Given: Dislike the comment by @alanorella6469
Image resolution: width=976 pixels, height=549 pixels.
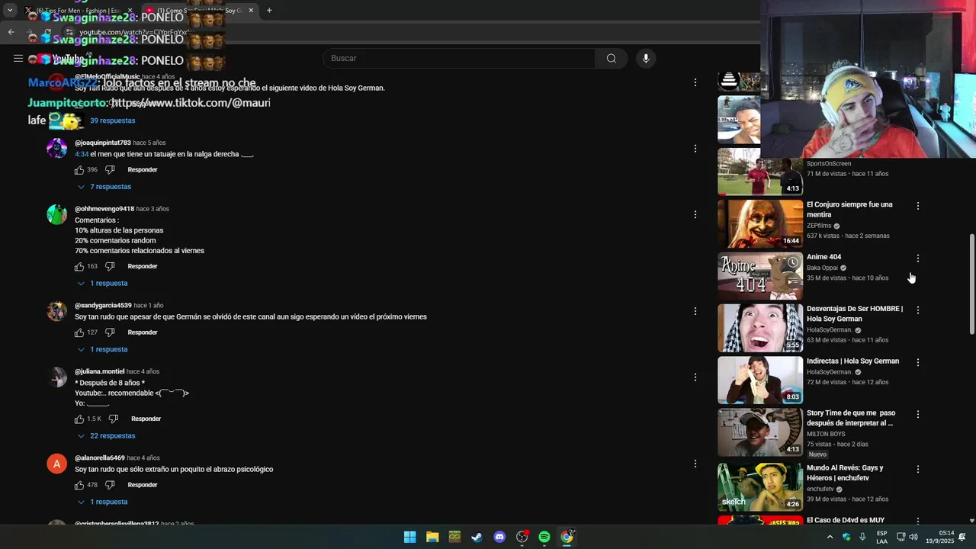Looking at the screenshot, I should click(x=110, y=485).
